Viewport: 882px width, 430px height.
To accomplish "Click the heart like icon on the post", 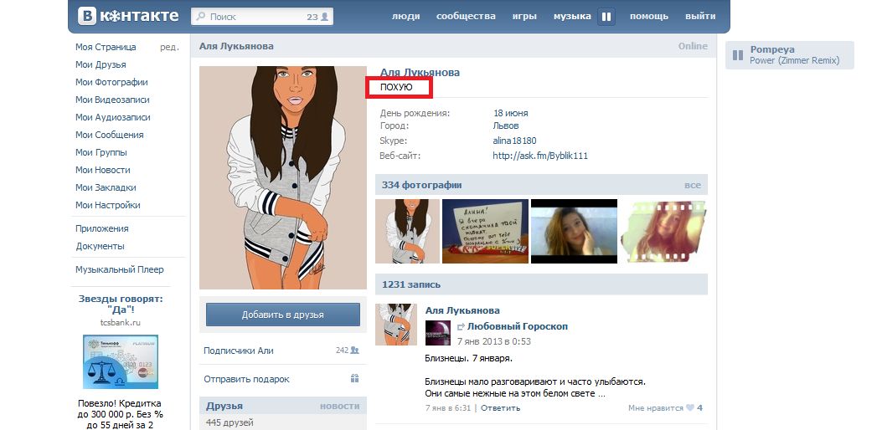I will [689, 408].
